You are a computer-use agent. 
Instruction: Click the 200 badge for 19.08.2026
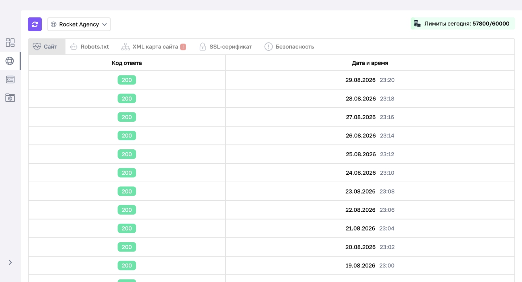click(127, 266)
